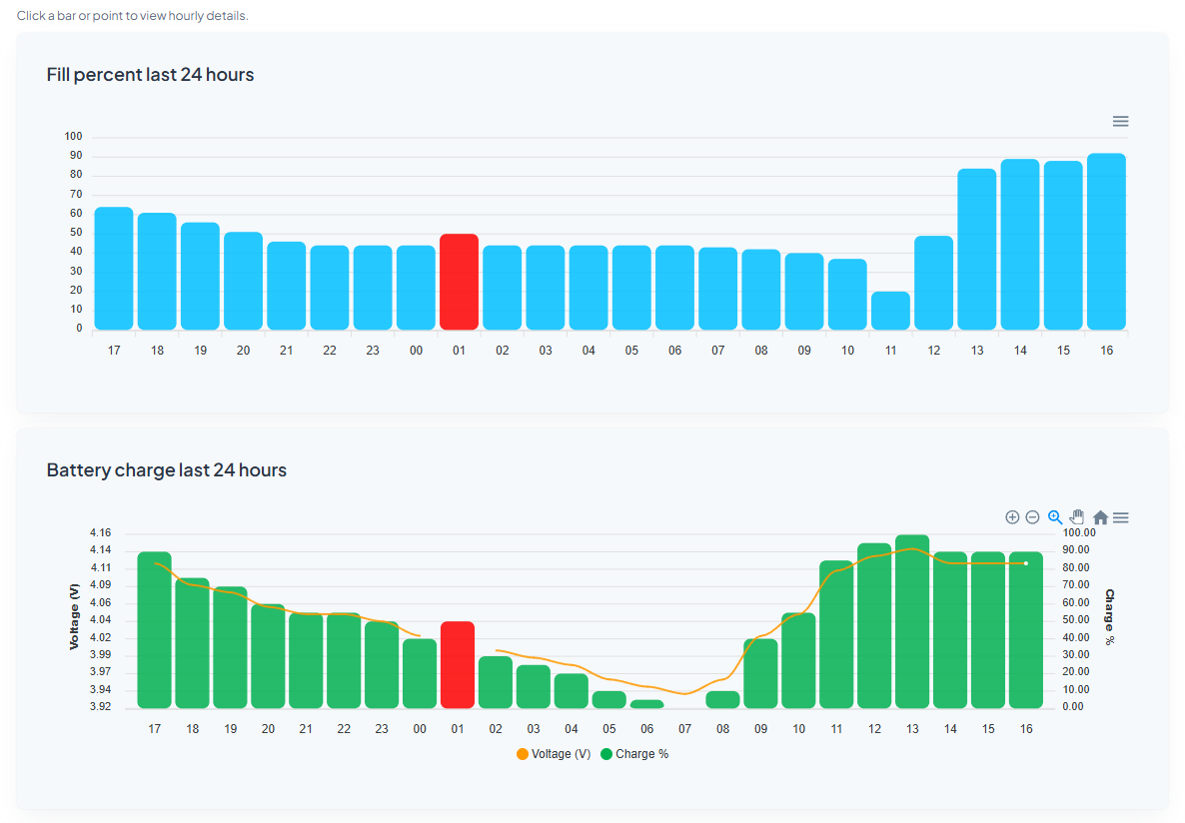This screenshot has width=1185, height=823.
Task: Activate the selection zoom magnifier icon
Action: (x=1055, y=517)
